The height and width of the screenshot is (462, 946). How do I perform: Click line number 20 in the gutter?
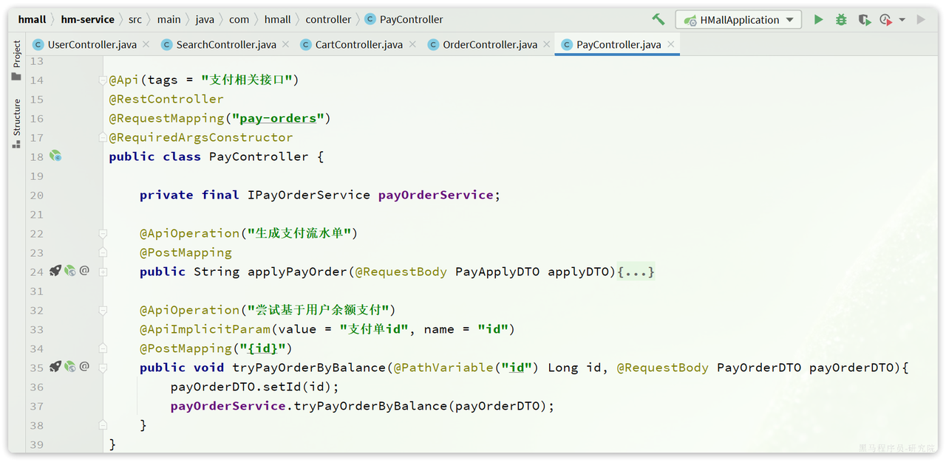point(37,195)
